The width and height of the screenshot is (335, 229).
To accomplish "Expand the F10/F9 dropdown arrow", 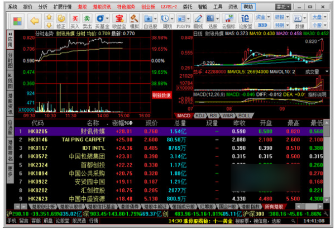I will point(188,18).
